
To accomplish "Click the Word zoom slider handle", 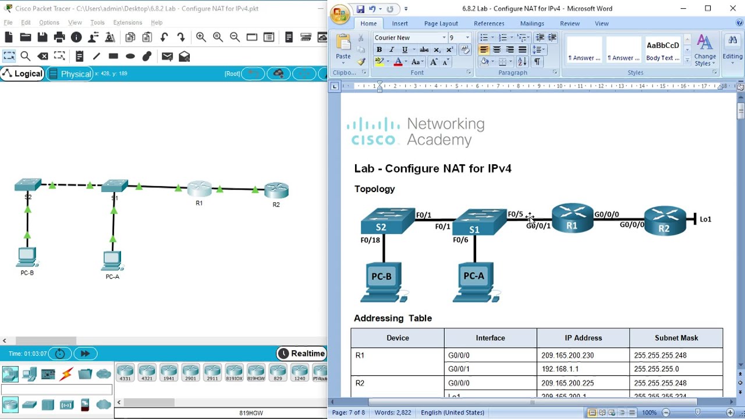I will click(698, 413).
